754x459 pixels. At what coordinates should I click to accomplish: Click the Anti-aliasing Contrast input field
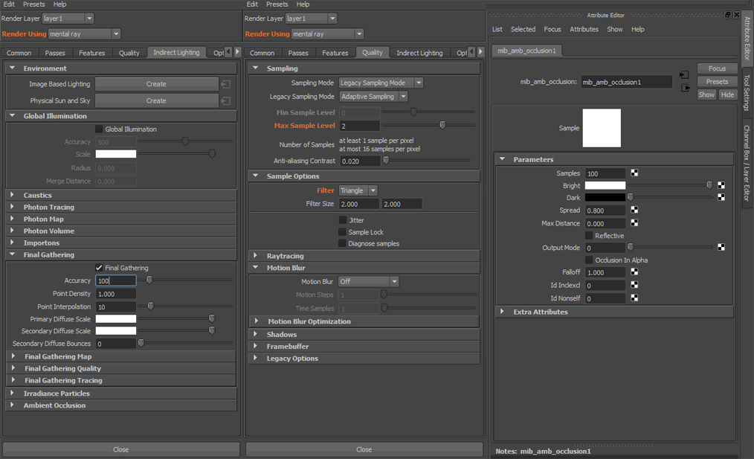pos(360,161)
